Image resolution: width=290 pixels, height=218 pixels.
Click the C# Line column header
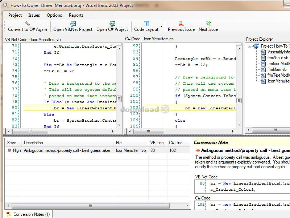click(178, 143)
